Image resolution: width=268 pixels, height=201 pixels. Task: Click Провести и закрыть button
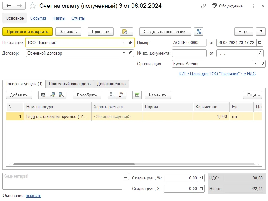(x=27, y=32)
